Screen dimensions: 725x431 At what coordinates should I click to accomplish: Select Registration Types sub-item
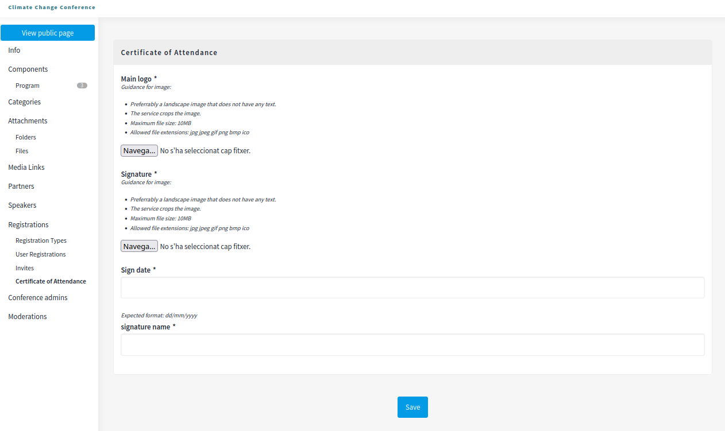(x=41, y=240)
